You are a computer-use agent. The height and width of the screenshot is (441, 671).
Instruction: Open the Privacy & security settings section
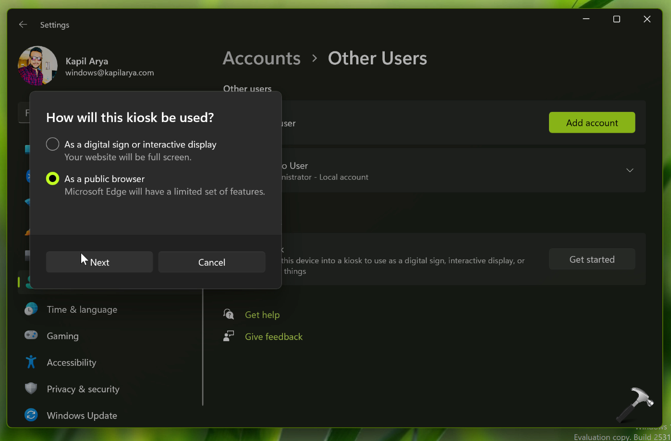83,389
